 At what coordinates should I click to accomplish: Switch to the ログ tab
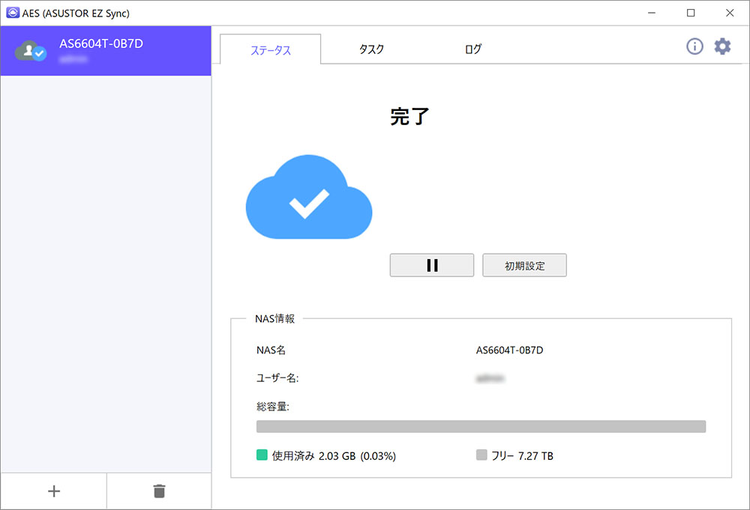coord(472,49)
